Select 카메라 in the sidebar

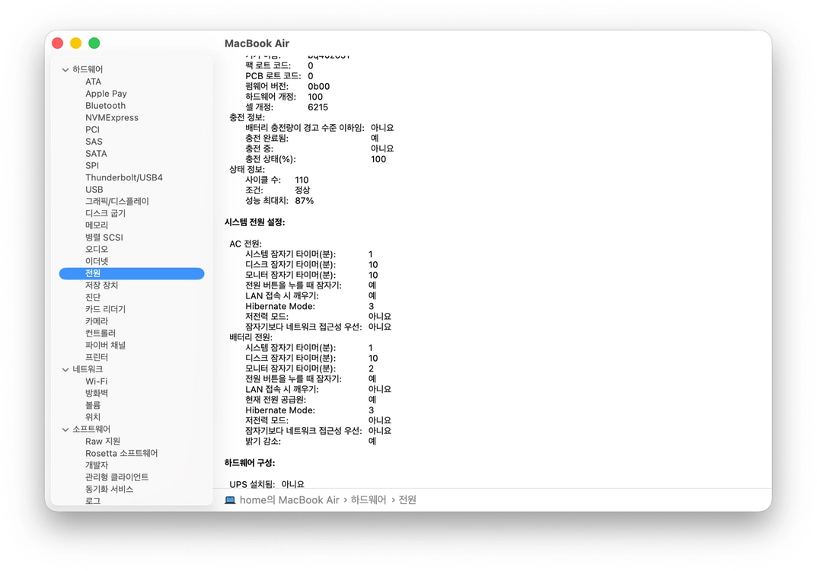(x=97, y=321)
